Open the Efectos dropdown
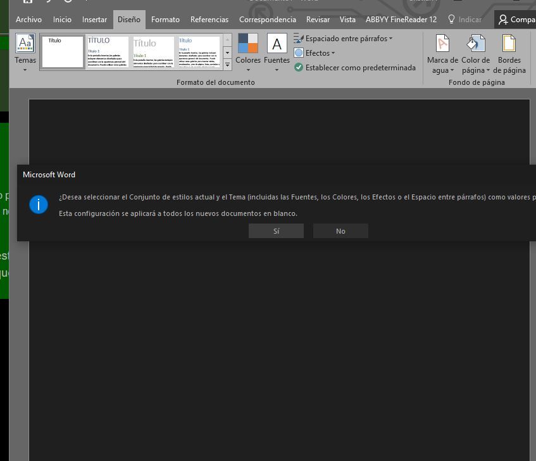This screenshot has height=461, width=536. click(x=315, y=53)
